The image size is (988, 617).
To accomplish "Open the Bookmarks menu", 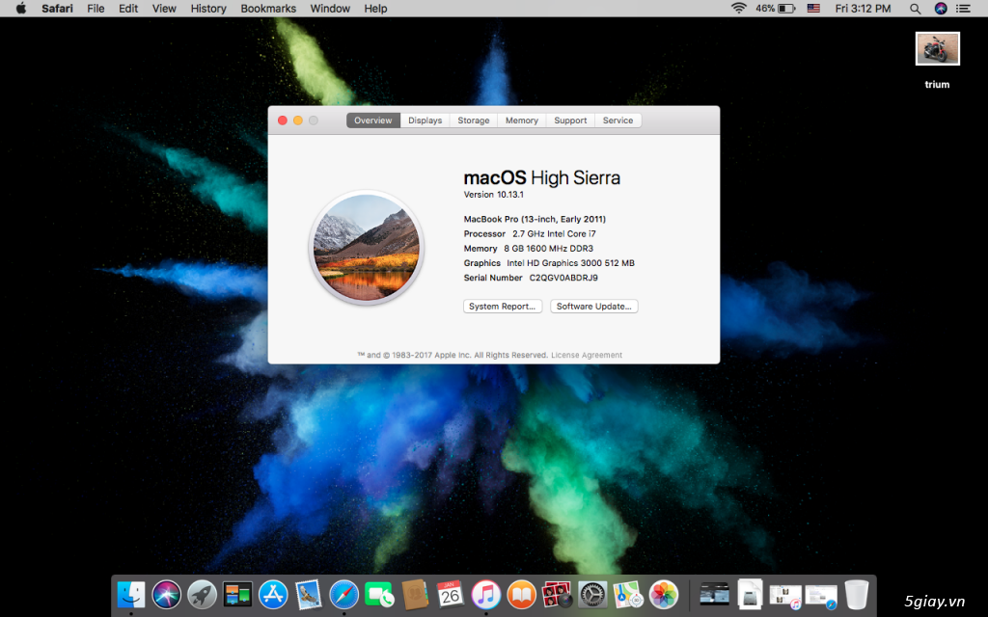I will coord(268,8).
